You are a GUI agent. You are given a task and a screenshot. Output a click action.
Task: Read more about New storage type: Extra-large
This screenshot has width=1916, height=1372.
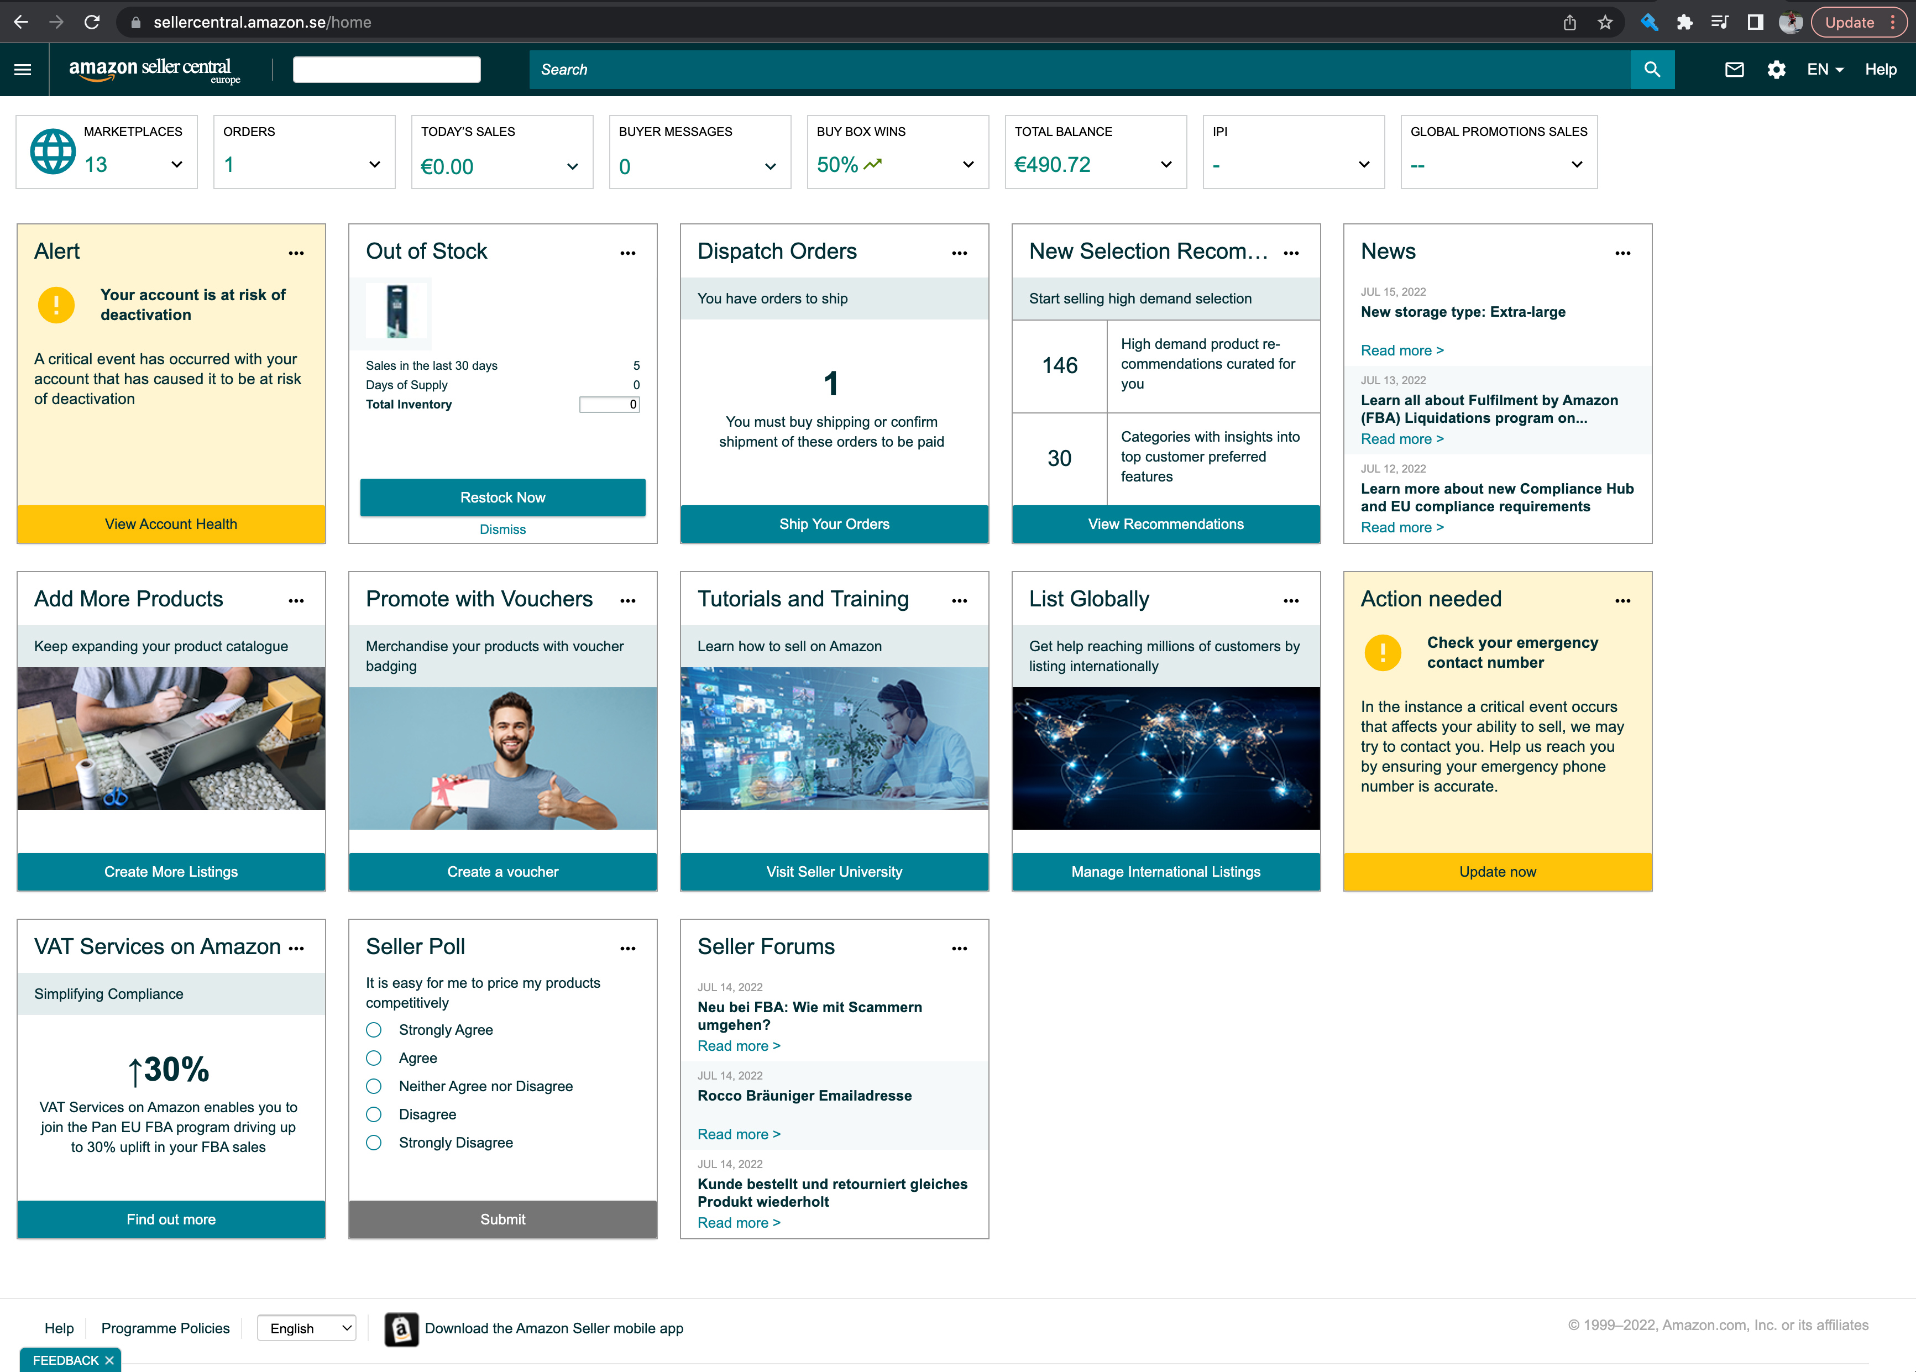tap(1401, 350)
